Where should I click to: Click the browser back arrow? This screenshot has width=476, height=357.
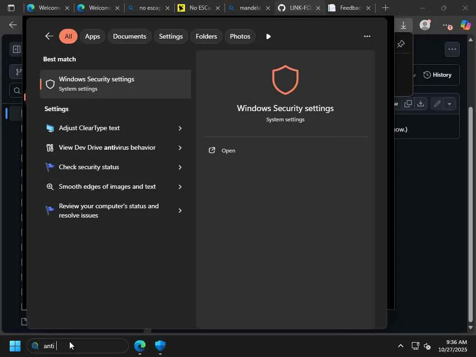(x=13, y=25)
